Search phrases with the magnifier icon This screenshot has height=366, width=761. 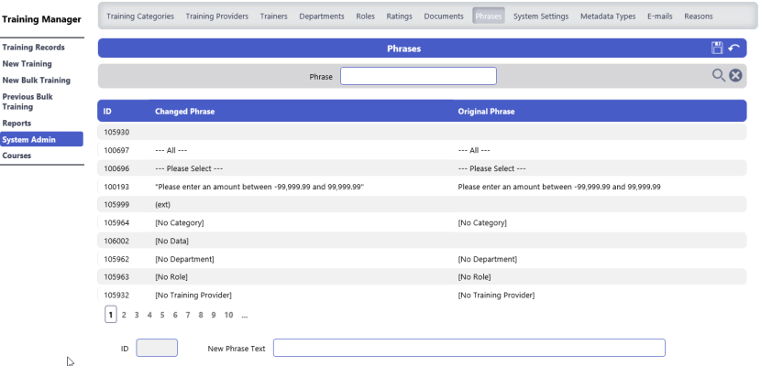click(718, 75)
